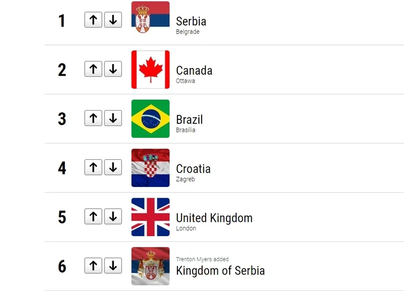Move Serbia down one rank
Viewport: 404px width, 291px height.
113,20
